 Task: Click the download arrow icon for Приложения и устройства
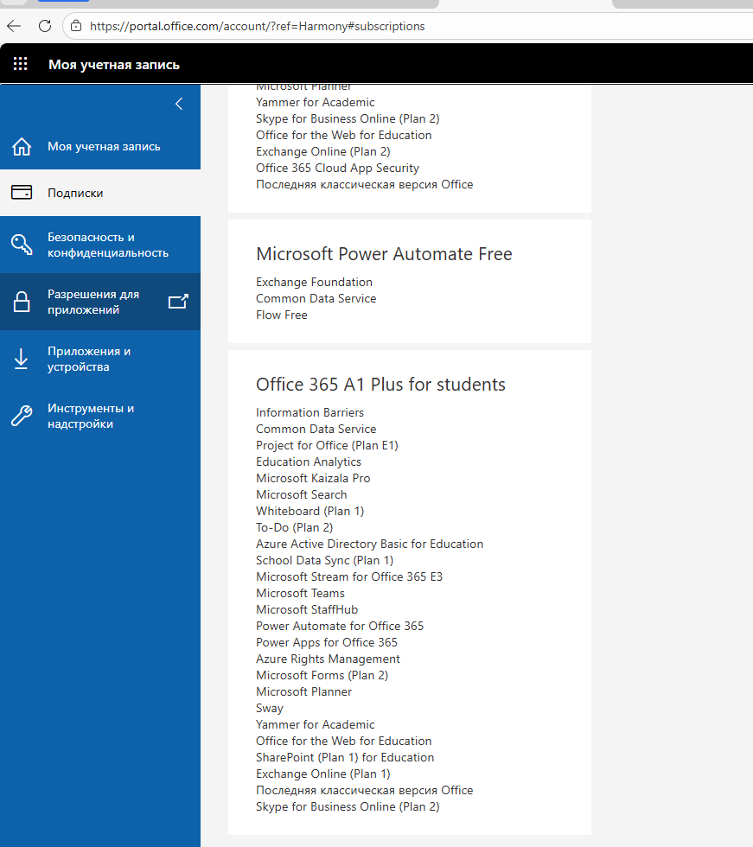pos(21,359)
